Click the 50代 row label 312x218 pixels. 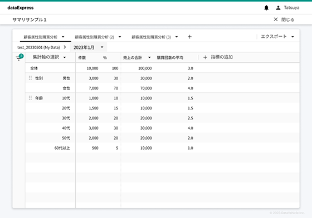[x=66, y=138]
